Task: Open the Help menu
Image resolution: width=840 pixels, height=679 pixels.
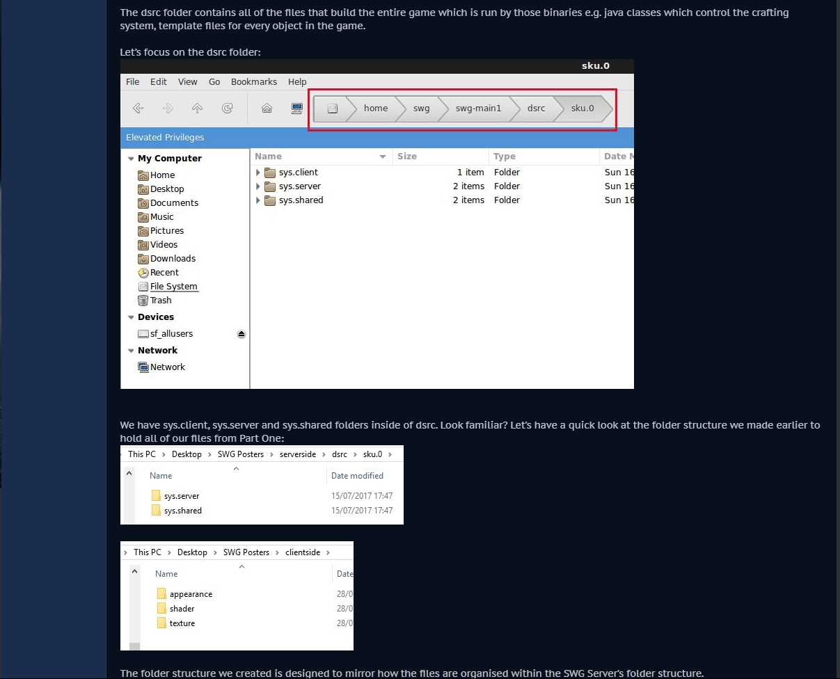Action: [297, 82]
